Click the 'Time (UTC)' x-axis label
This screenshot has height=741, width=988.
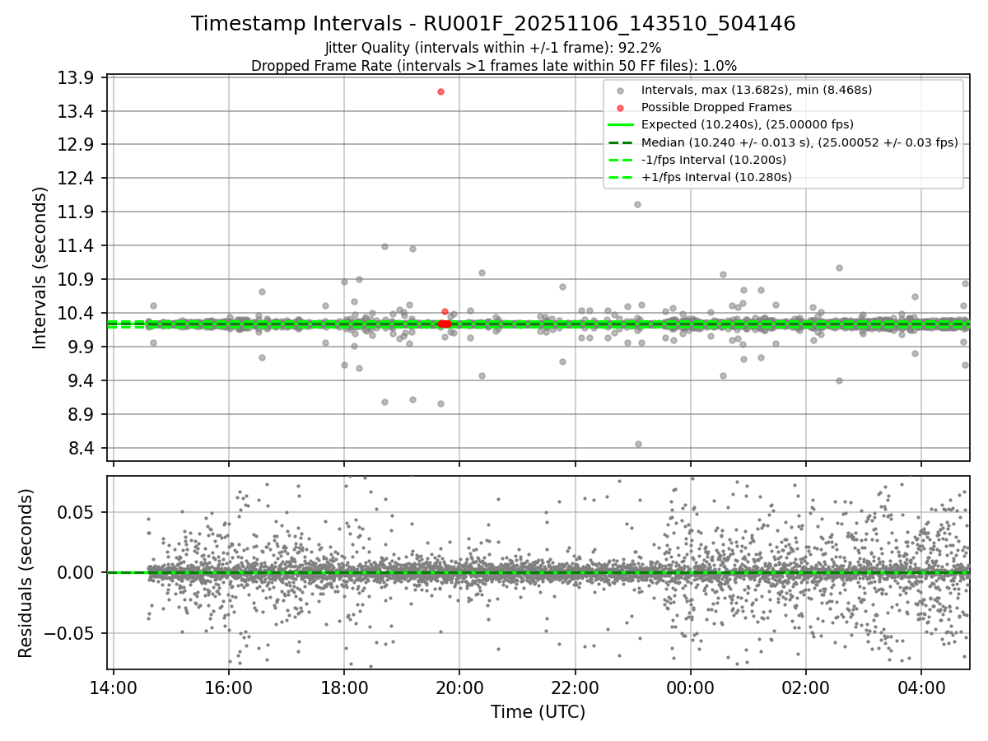538,712
